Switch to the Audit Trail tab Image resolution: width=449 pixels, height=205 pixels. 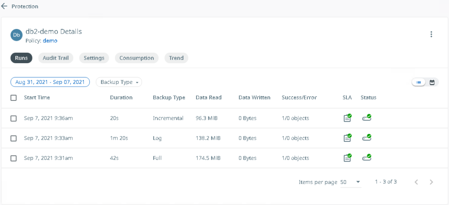[56, 58]
